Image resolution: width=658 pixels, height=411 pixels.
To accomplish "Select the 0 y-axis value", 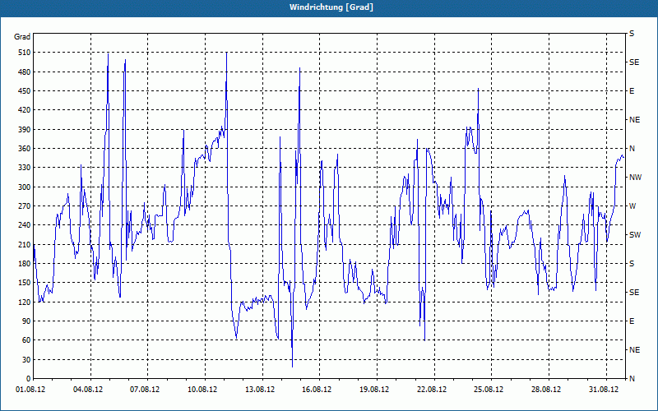I will 28,379.
